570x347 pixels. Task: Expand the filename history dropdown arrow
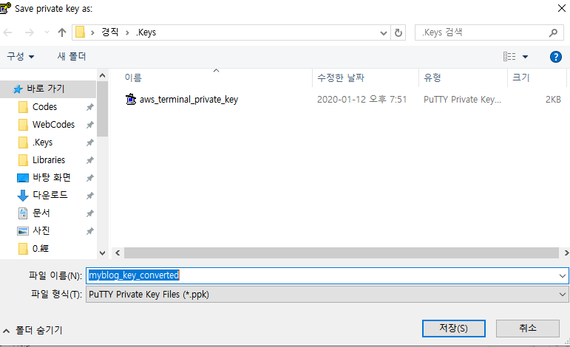(563, 276)
